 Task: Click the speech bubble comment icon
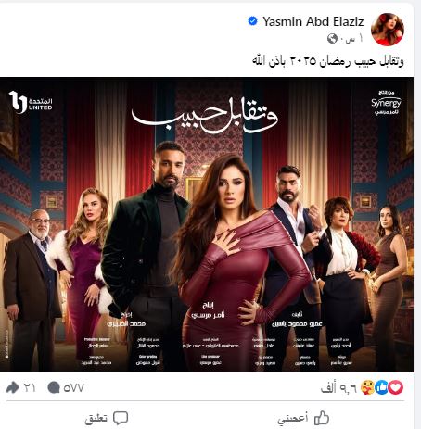tap(121, 419)
